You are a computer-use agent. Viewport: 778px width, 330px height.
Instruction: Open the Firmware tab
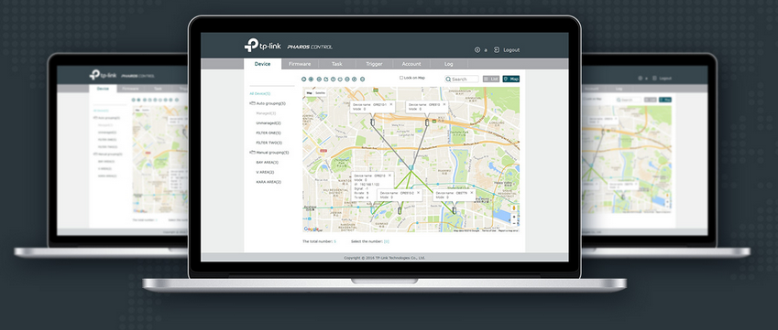[300, 64]
